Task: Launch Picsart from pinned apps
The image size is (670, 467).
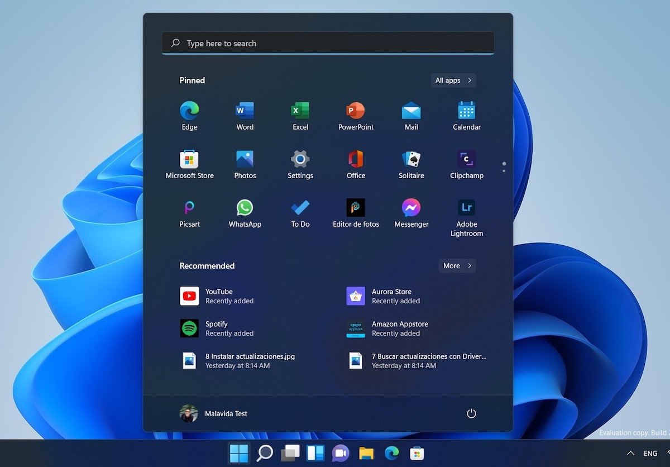Action: point(189,213)
